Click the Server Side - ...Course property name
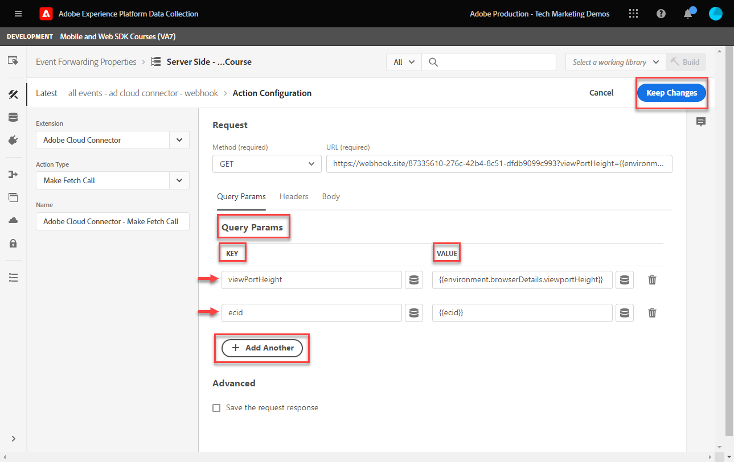Image resolution: width=734 pixels, height=462 pixels. [x=209, y=62]
